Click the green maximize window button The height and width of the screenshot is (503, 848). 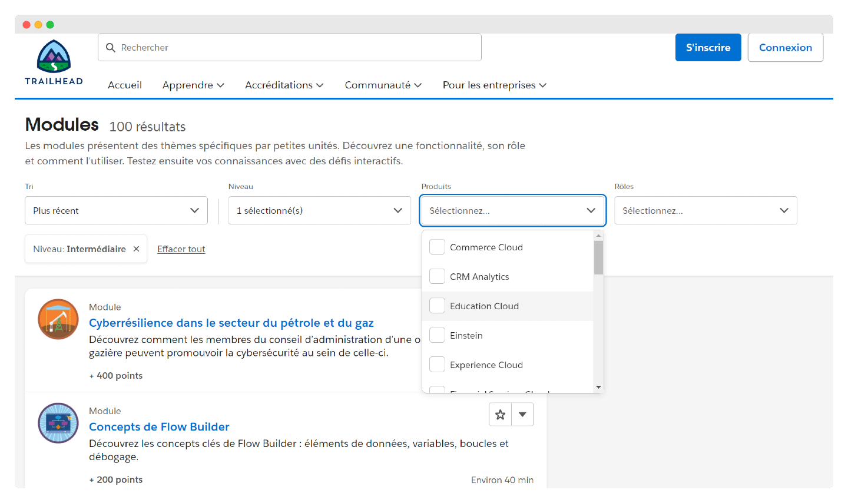click(50, 25)
